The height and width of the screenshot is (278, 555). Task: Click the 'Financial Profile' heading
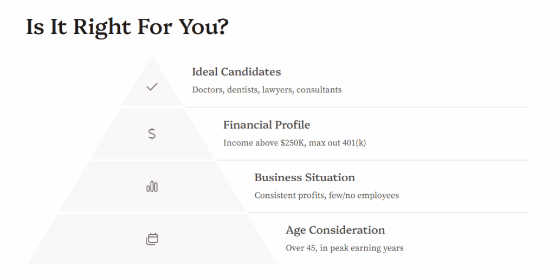(x=267, y=125)
